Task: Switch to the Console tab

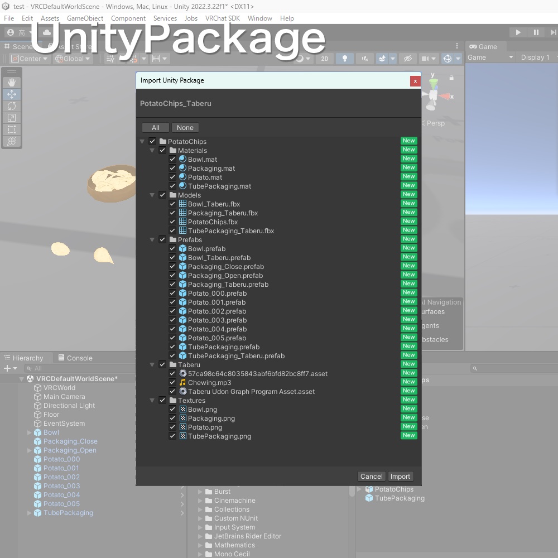Action: point(75,358)
